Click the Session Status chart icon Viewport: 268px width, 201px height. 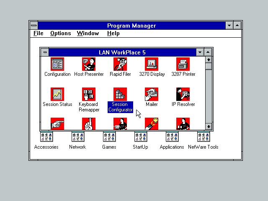[57, 94]
